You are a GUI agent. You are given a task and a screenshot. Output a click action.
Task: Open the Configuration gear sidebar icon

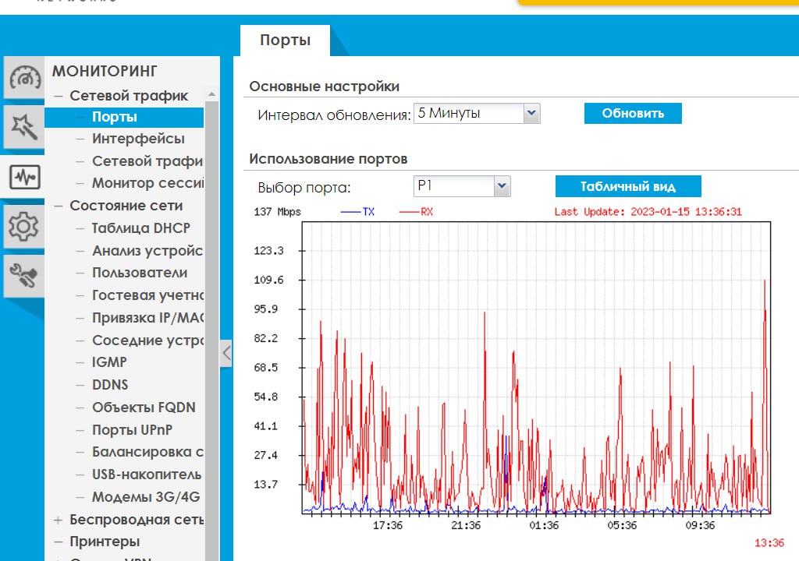coord(23,227)
